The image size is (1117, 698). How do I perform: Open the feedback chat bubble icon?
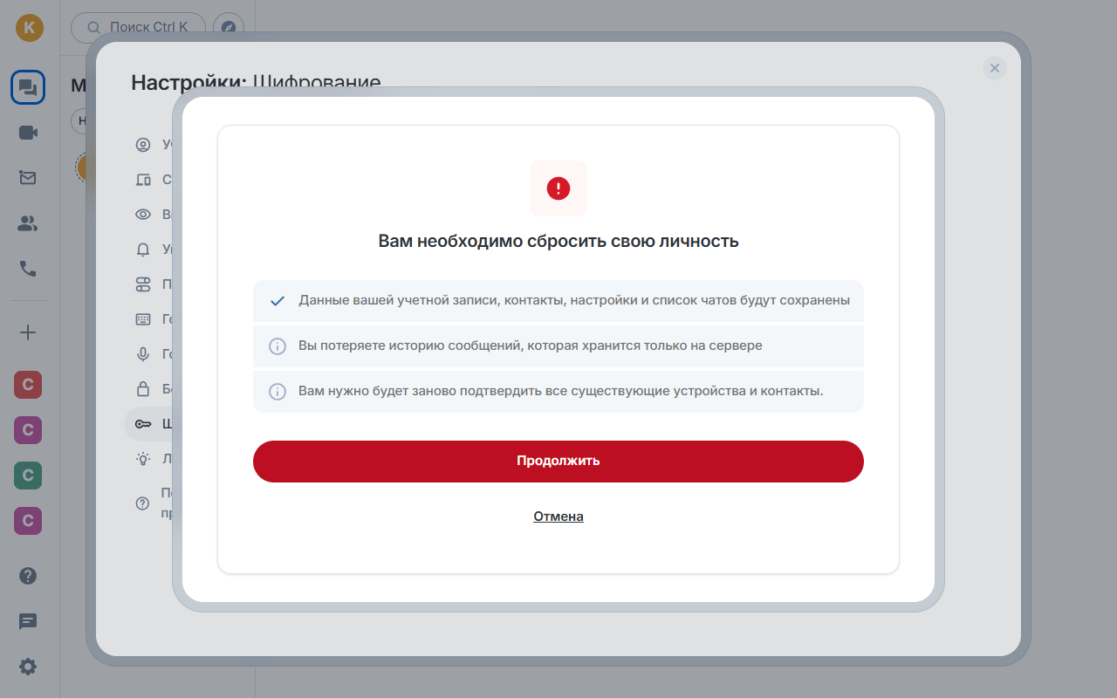click(x=28, y=621)
